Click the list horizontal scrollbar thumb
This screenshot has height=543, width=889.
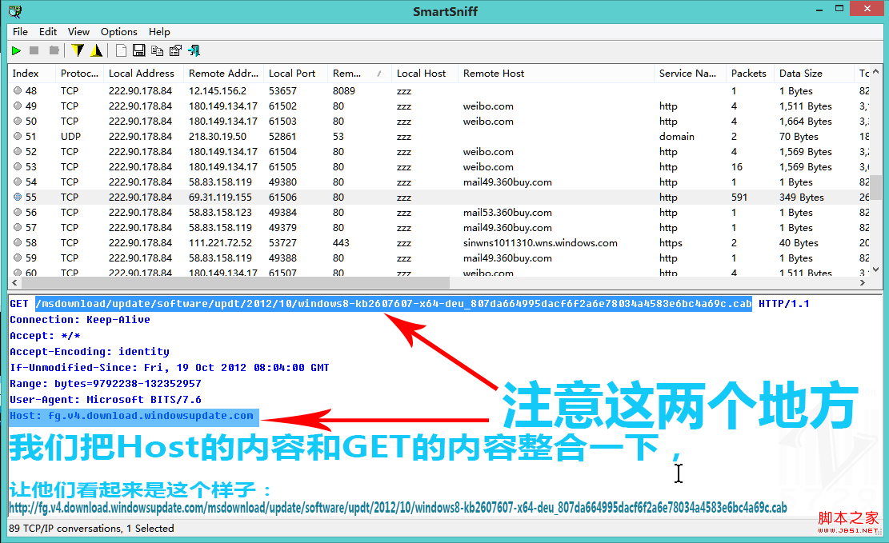[x=234, y=282]
